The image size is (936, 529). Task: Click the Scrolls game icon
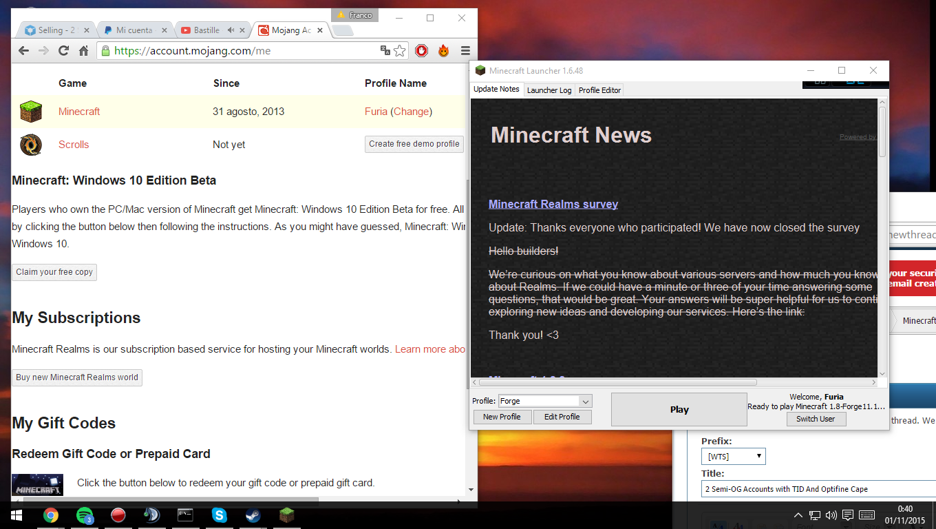pos(31,145)
